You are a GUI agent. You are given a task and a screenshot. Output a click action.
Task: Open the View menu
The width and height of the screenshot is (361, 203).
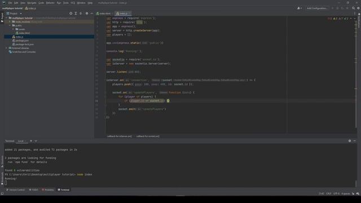coord(23,3)
